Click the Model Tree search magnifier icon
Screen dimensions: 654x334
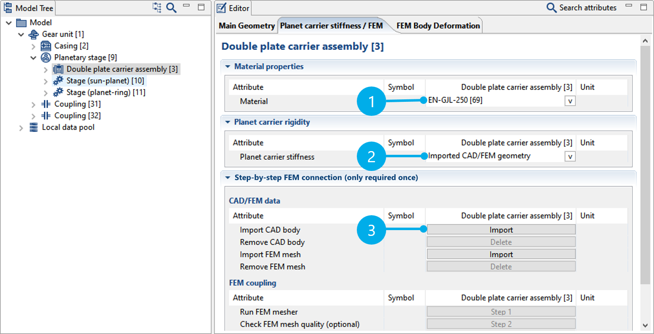point(171,7)
